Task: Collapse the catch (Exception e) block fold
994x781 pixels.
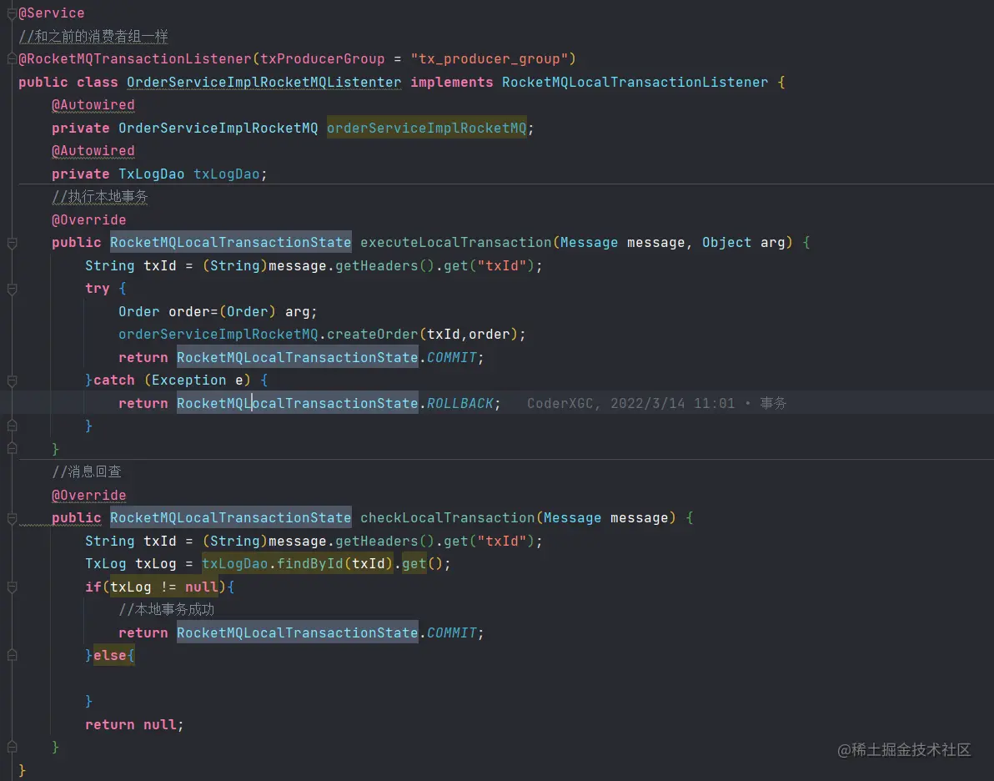Action: point(12,380)
